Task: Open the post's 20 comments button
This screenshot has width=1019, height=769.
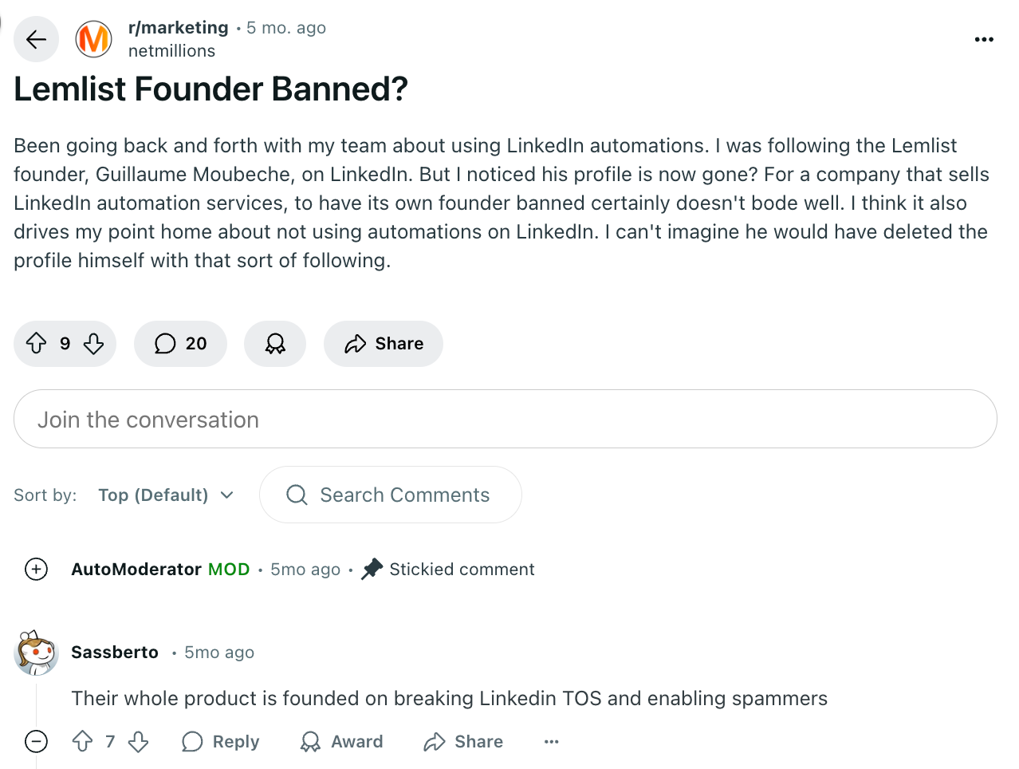Action: (x=180, y=344)
